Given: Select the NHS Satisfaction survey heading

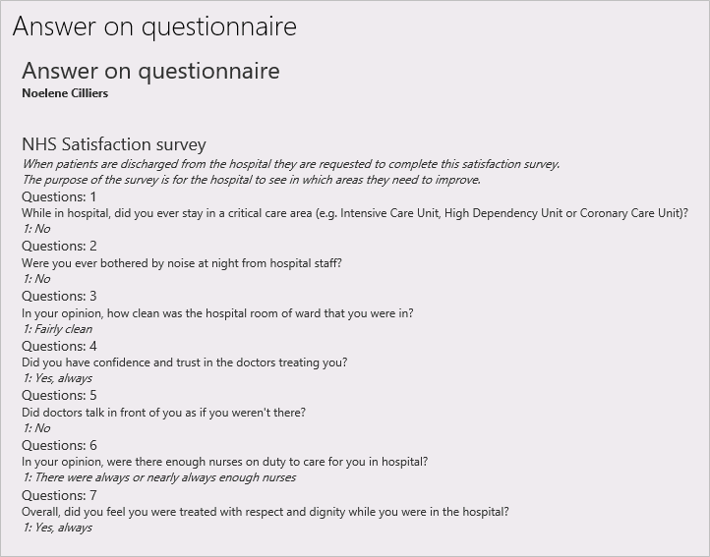Looking at the screenshot, I should click(x=114, y=144).
